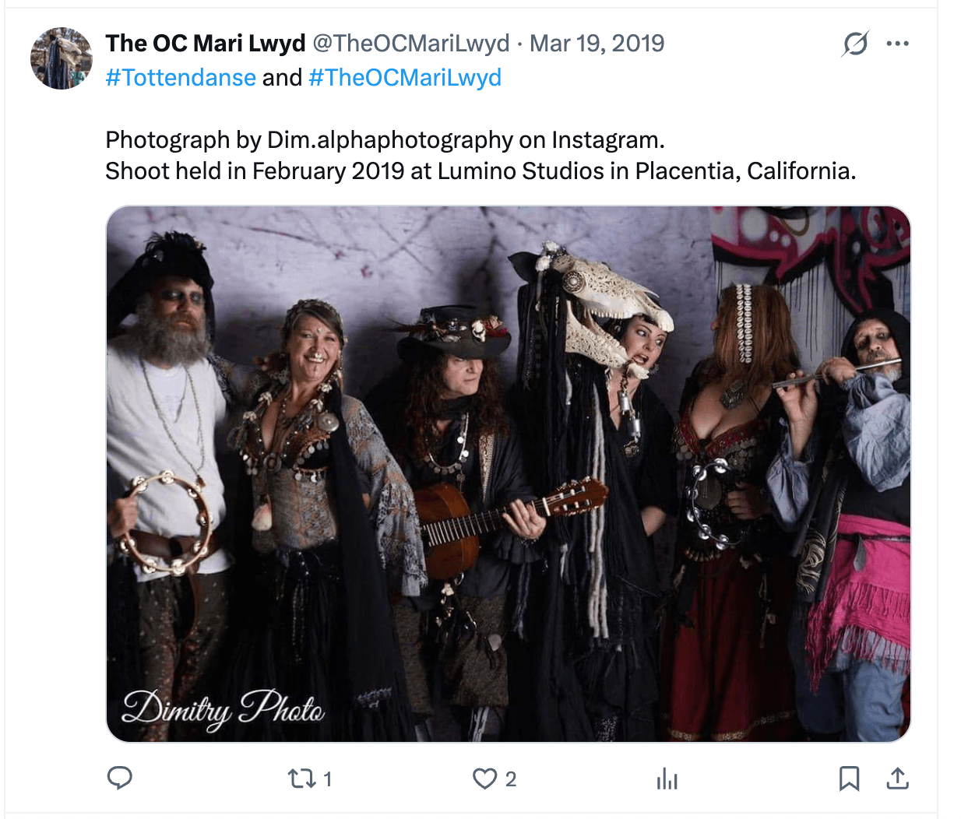Open the attached costume group photo
This screenshot has width=961, height=819.
click(508, 473)
